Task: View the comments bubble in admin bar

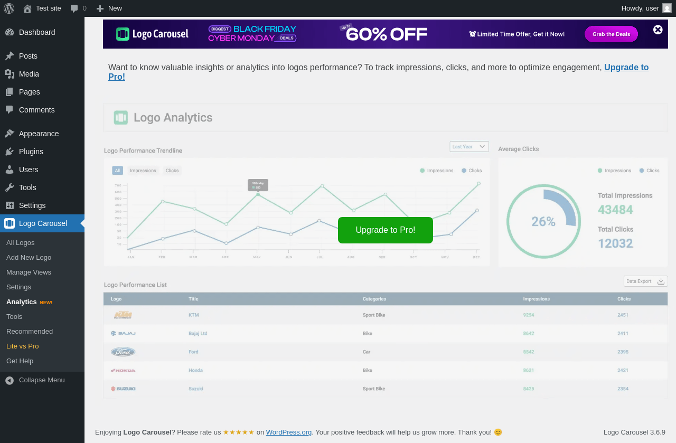Action: click(x=78, y=8)
